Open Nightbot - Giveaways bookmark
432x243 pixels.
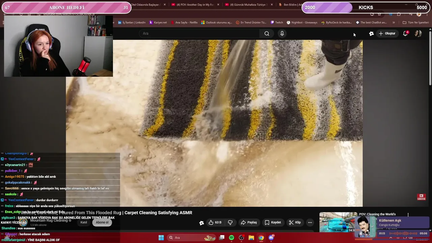(302, 23)
